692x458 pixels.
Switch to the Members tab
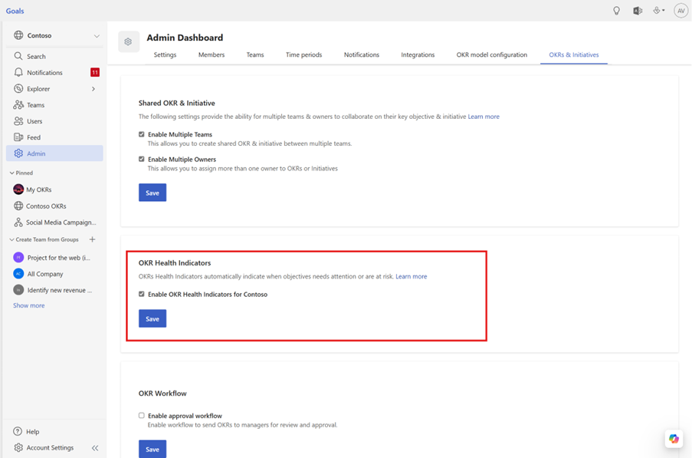tap(212, 54)
